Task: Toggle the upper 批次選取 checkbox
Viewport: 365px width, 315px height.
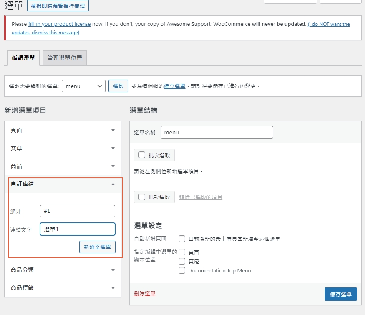Action: (x=142, y=155)
